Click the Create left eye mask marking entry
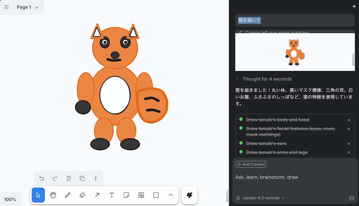 coord(277,32)
